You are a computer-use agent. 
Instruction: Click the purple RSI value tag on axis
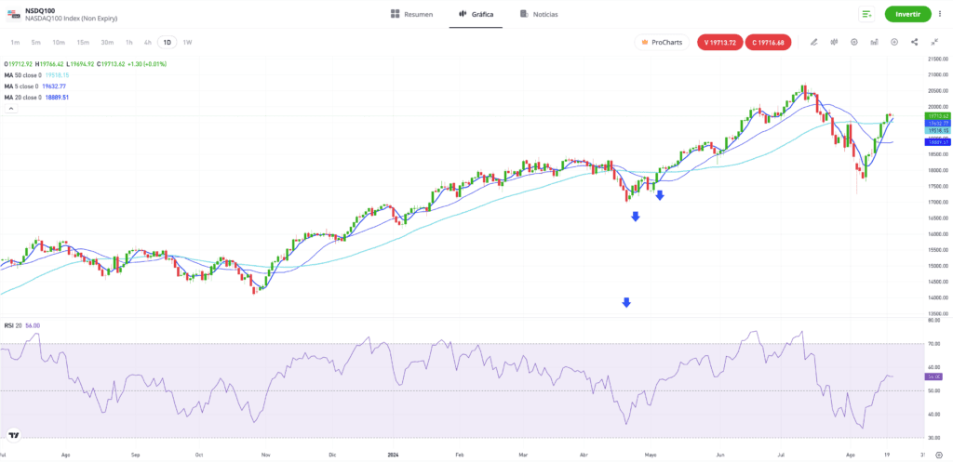pyautogui.click(x=933, y=377)
